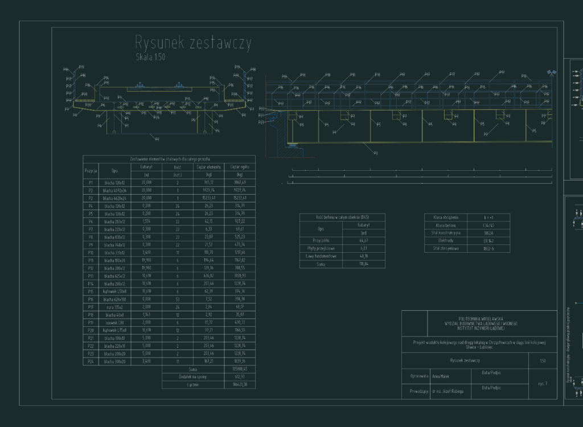Click the 'Ciężar ogółu' column header

240,167
